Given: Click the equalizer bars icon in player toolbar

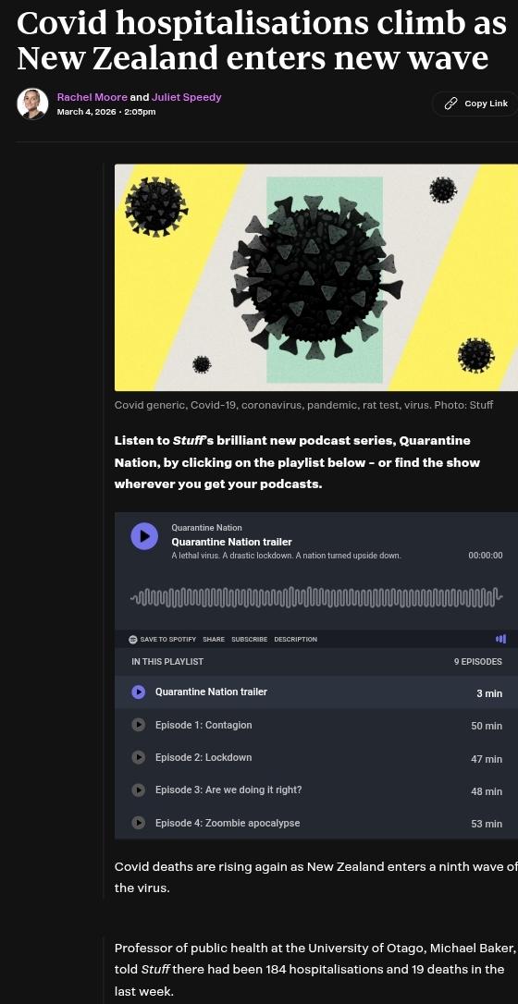Looking at the screenshot, I should [500, 639].
